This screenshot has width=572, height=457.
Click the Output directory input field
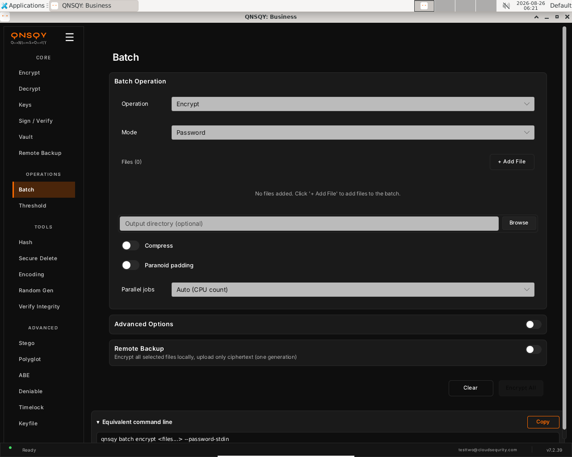coord(309,224)
